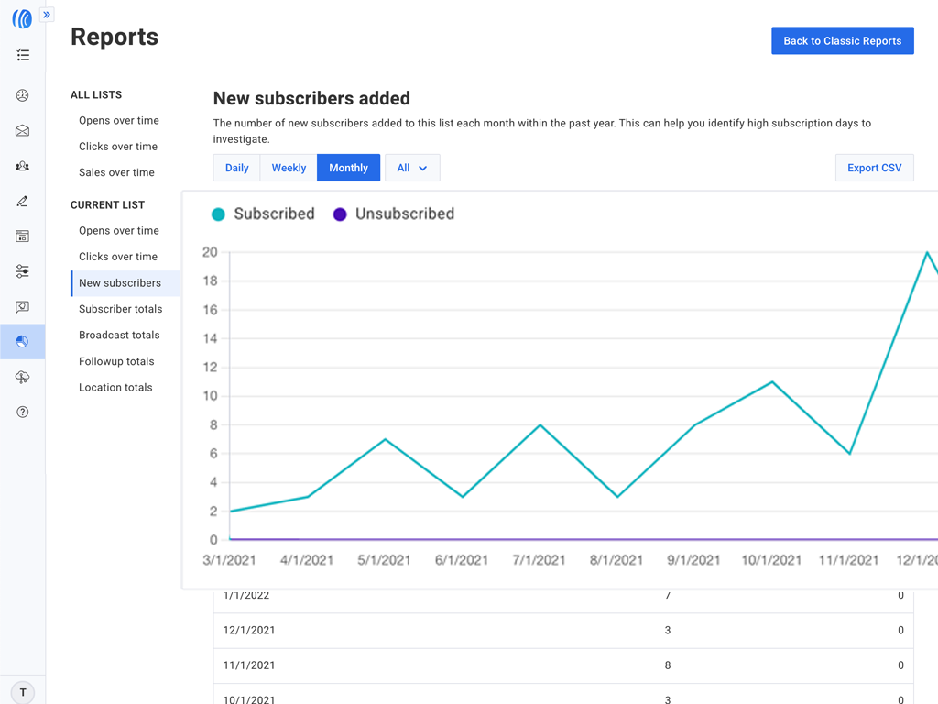
Task: Open the Help question mark icon
Action: [23, 412]
